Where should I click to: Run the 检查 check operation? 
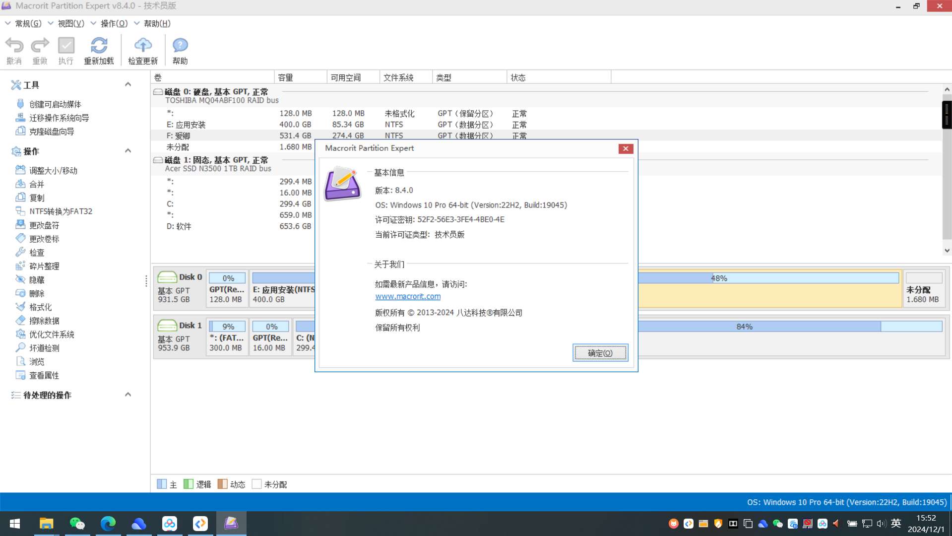(x=30, y=253)
